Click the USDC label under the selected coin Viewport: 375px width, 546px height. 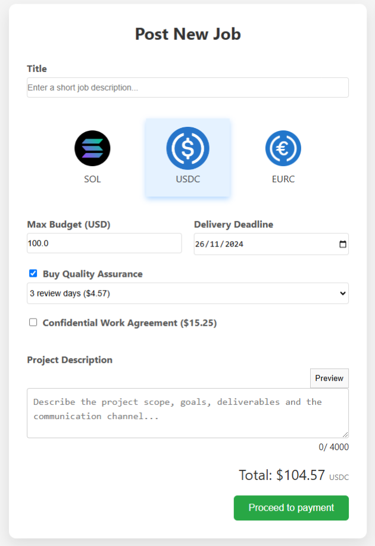coord(187,179)
